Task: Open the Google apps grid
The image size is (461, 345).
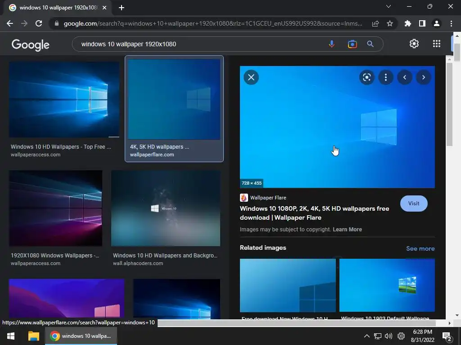Action: pyautogui.click(x=437, y=44)
